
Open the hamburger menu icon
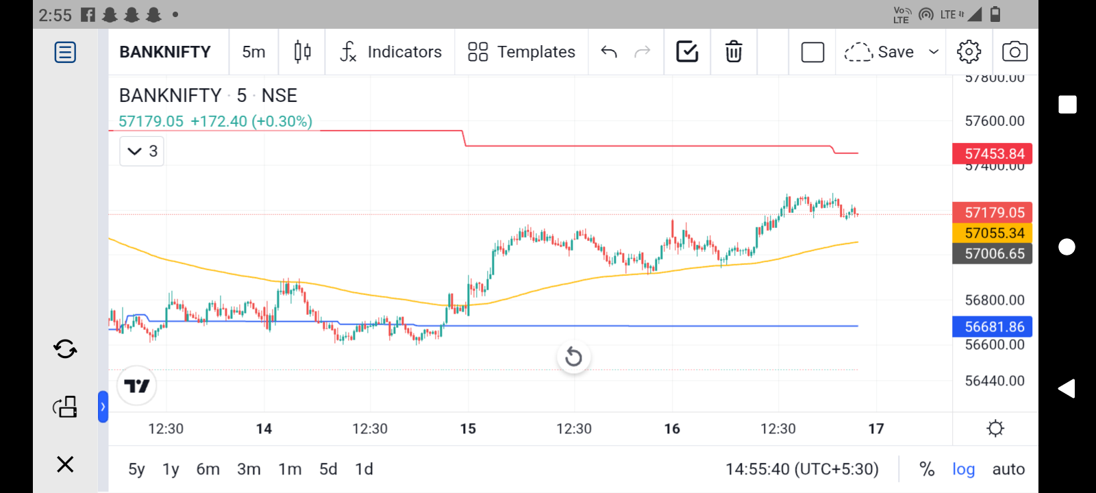[x=65, y=52]
